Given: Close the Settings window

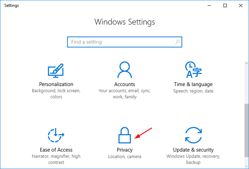Looking at the screenshot, I should (240, 5).
